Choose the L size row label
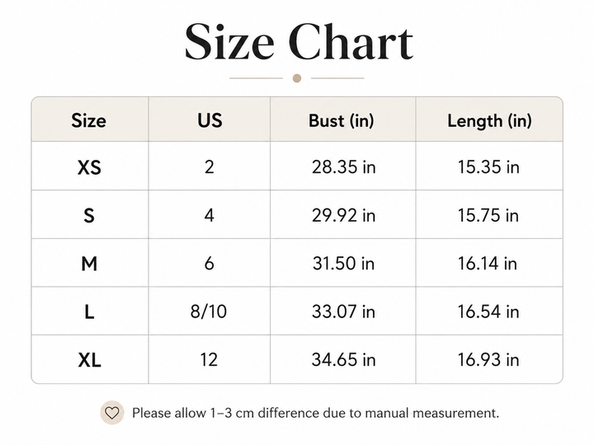The image size is (594, 445). (89, 311)
